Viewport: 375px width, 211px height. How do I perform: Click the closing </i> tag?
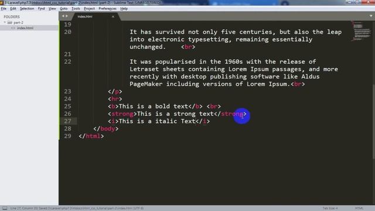coord(203,121)
